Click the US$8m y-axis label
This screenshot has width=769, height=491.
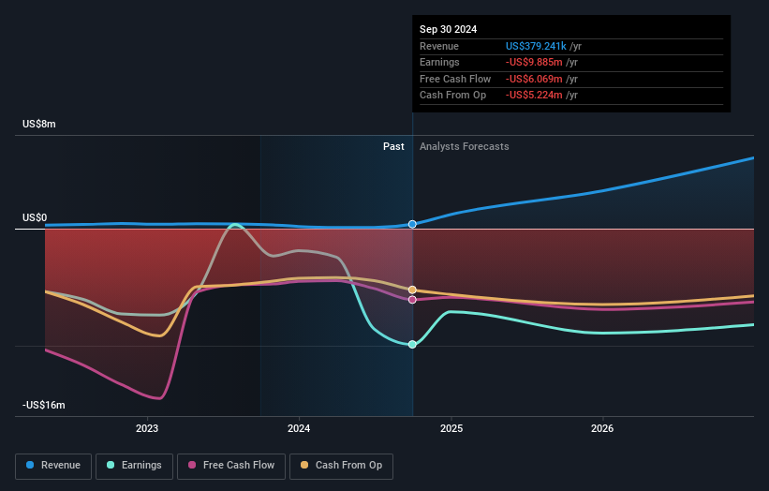(39, 124)
